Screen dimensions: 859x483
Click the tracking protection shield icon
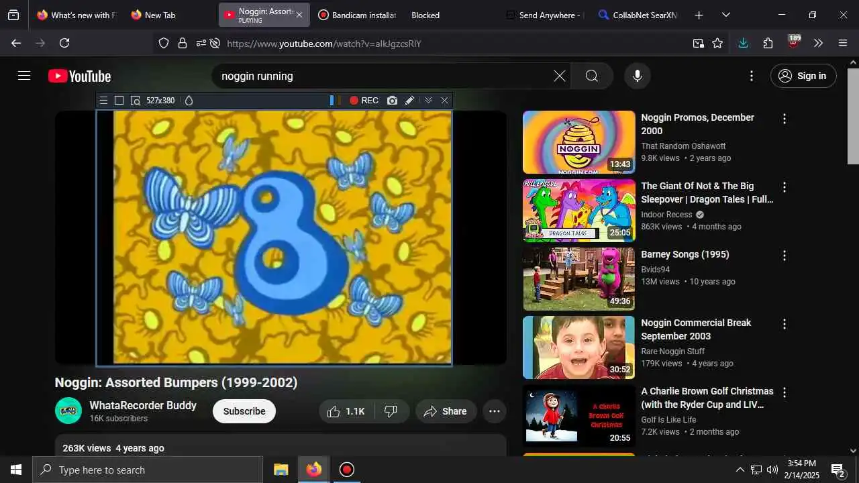tap(164, 44)
